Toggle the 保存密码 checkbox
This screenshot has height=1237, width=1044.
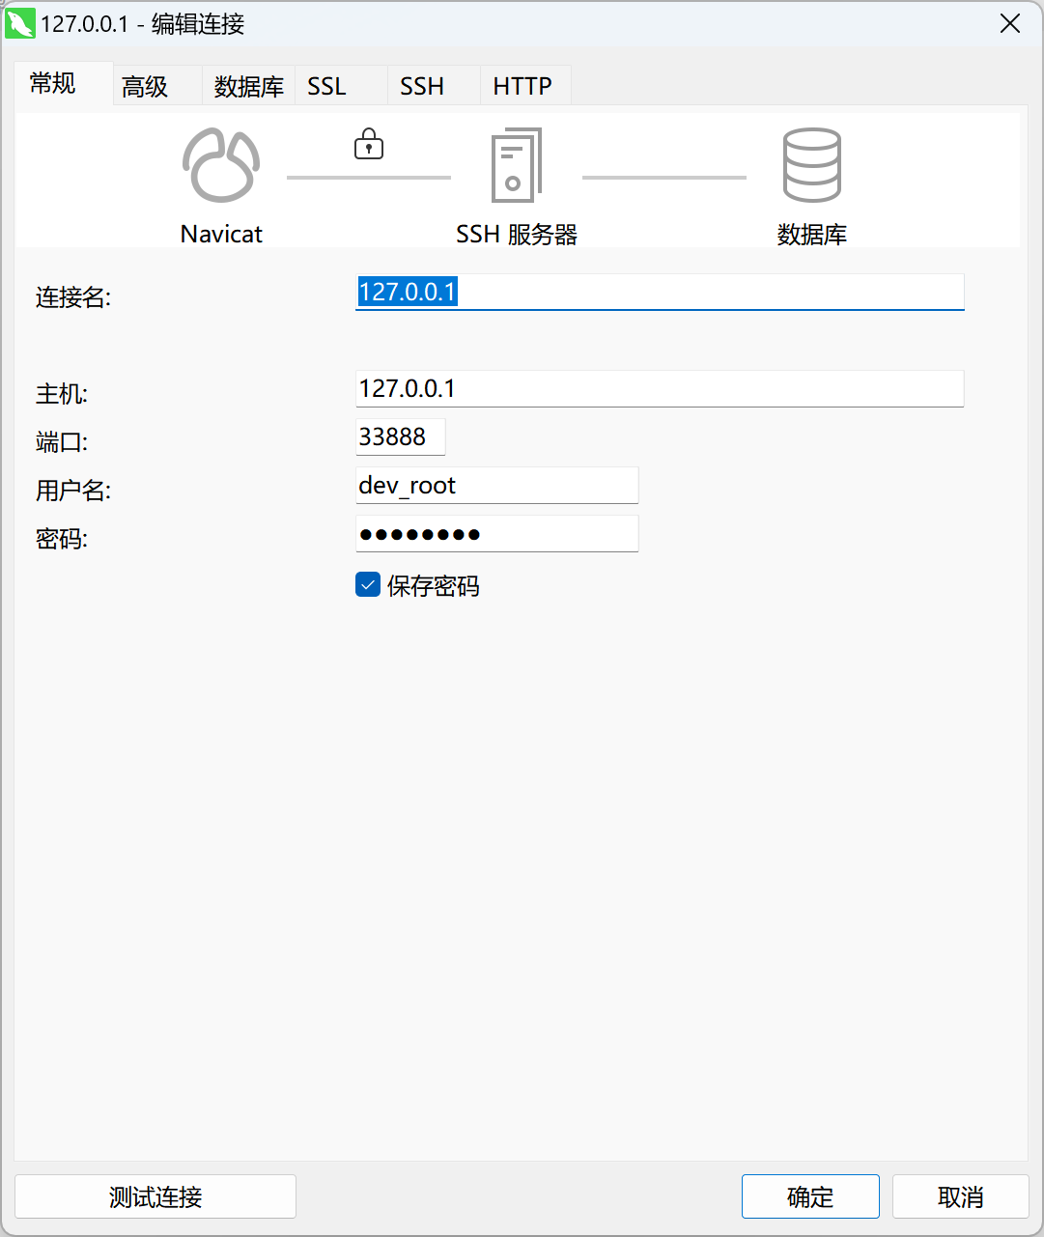[x=368, y=585]
